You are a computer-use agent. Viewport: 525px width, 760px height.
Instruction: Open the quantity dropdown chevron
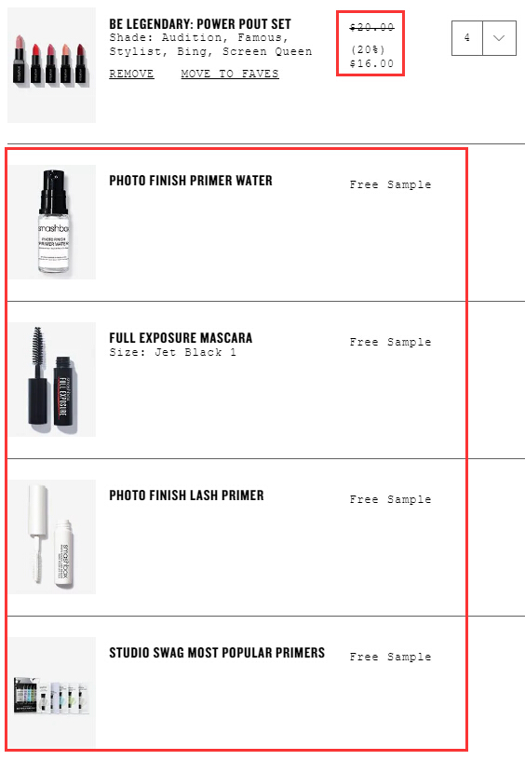[x=499, y=38]
